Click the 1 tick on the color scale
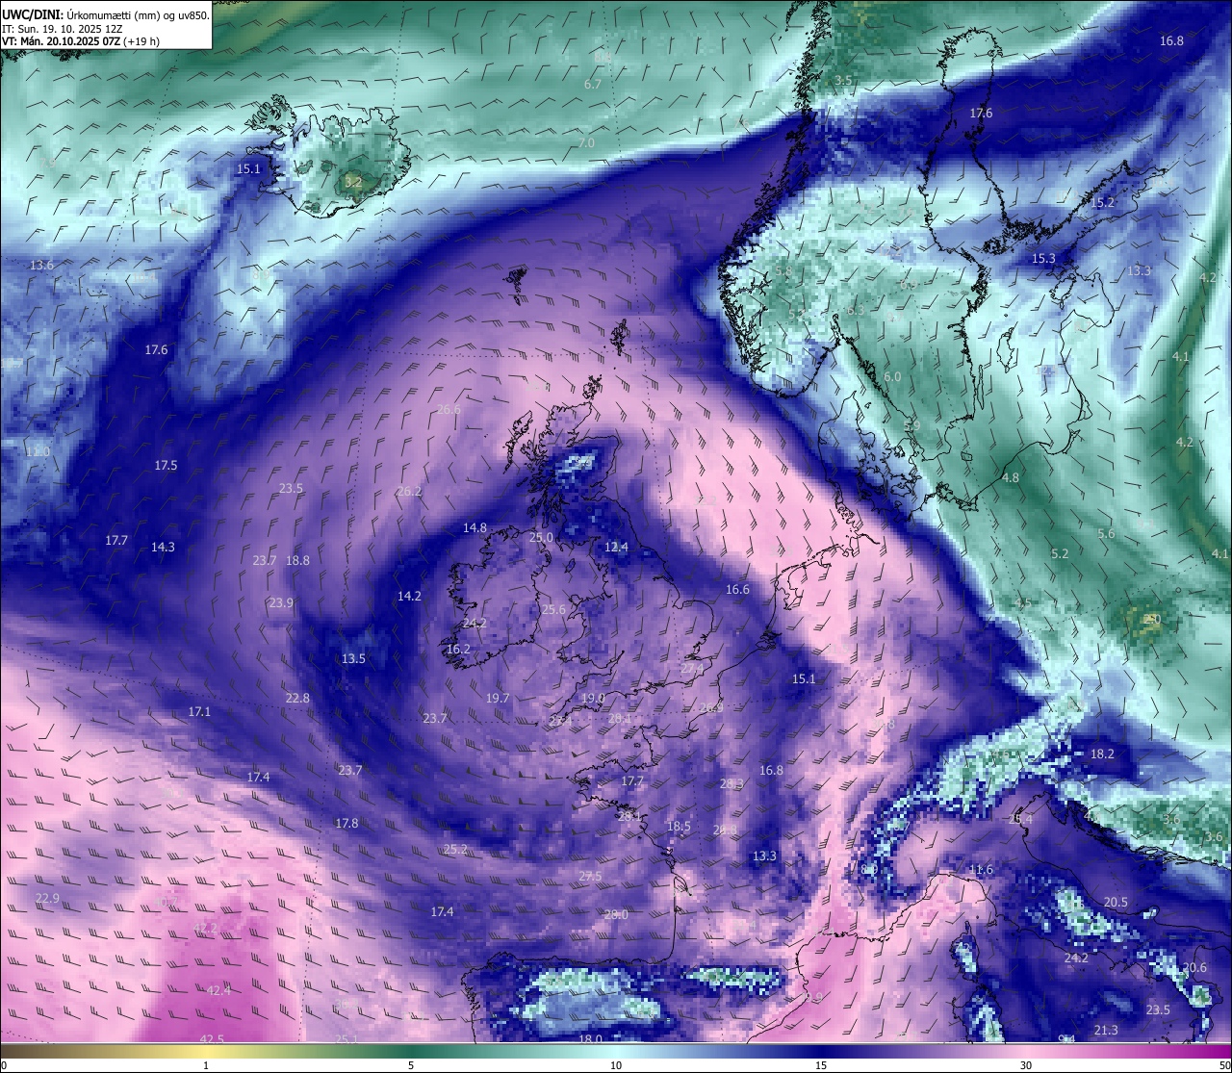1232x1073 pixels. (206, 1065)
